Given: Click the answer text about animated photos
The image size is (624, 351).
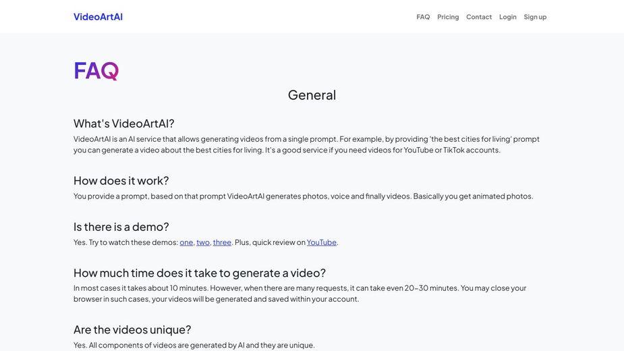Looking at the screenshot, I should point(303,196).
